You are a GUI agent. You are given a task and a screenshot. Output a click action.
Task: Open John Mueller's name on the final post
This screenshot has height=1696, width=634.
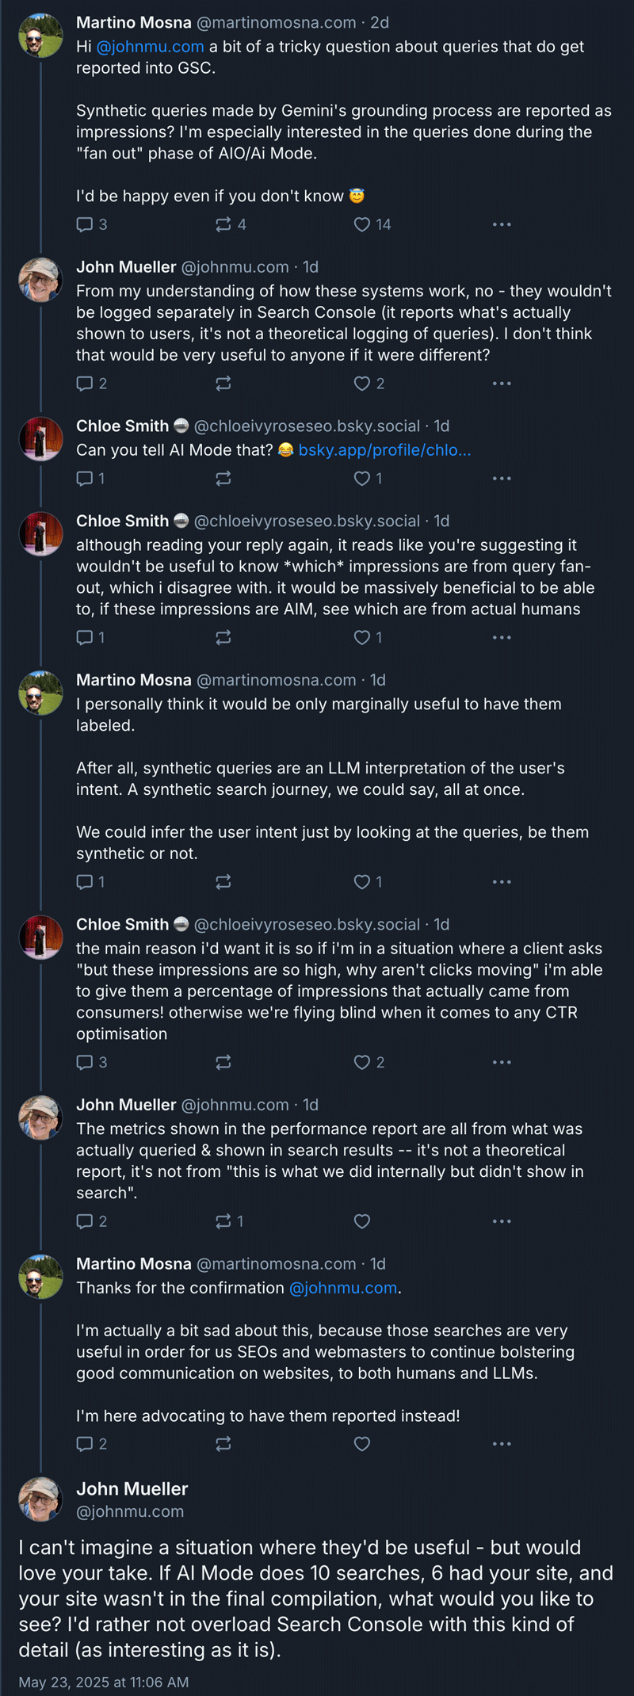point(132,1488)
